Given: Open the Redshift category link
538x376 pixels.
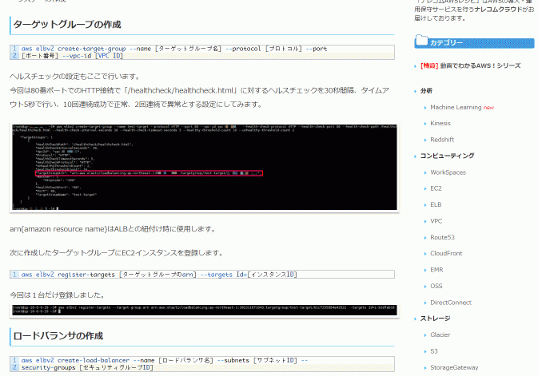Looking at the screenshot, I should coord(442,140).
